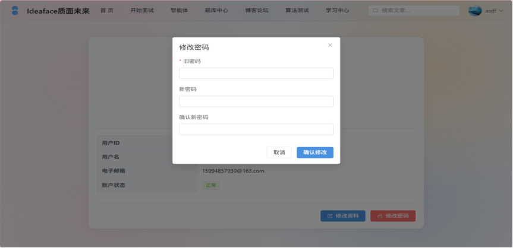
Task: Click the user avatar picture
Action: [475, 11]
